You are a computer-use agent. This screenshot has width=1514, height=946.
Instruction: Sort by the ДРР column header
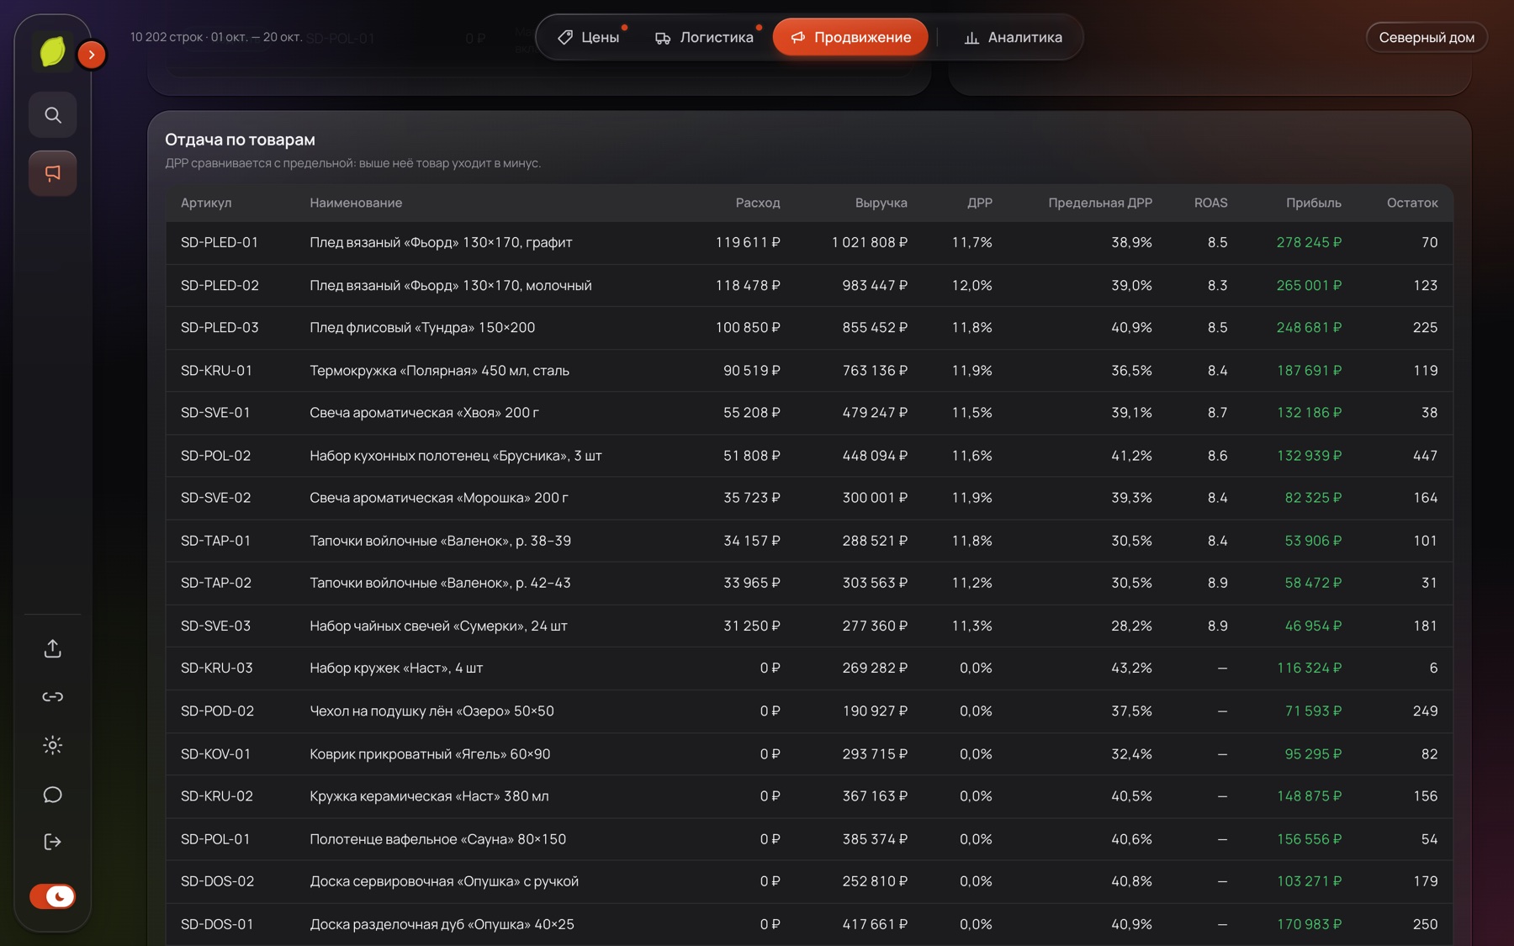coord(980,203)
